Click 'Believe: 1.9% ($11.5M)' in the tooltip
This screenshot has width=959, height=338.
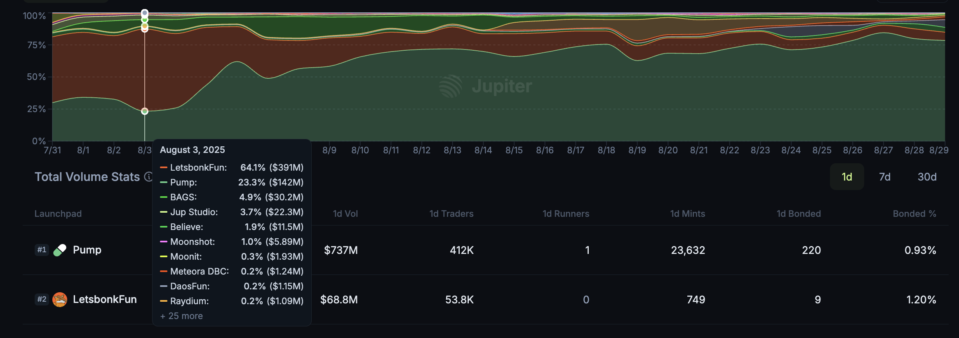(232, 227)
